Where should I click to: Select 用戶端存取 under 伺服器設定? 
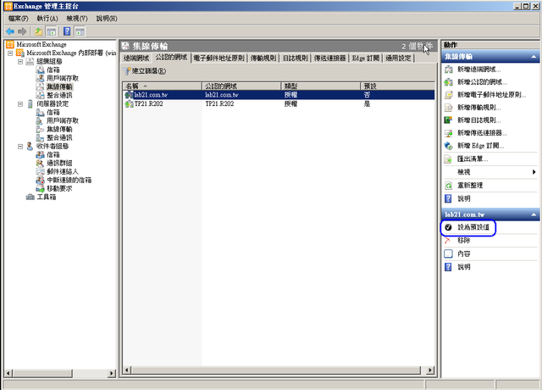[63, 120]
